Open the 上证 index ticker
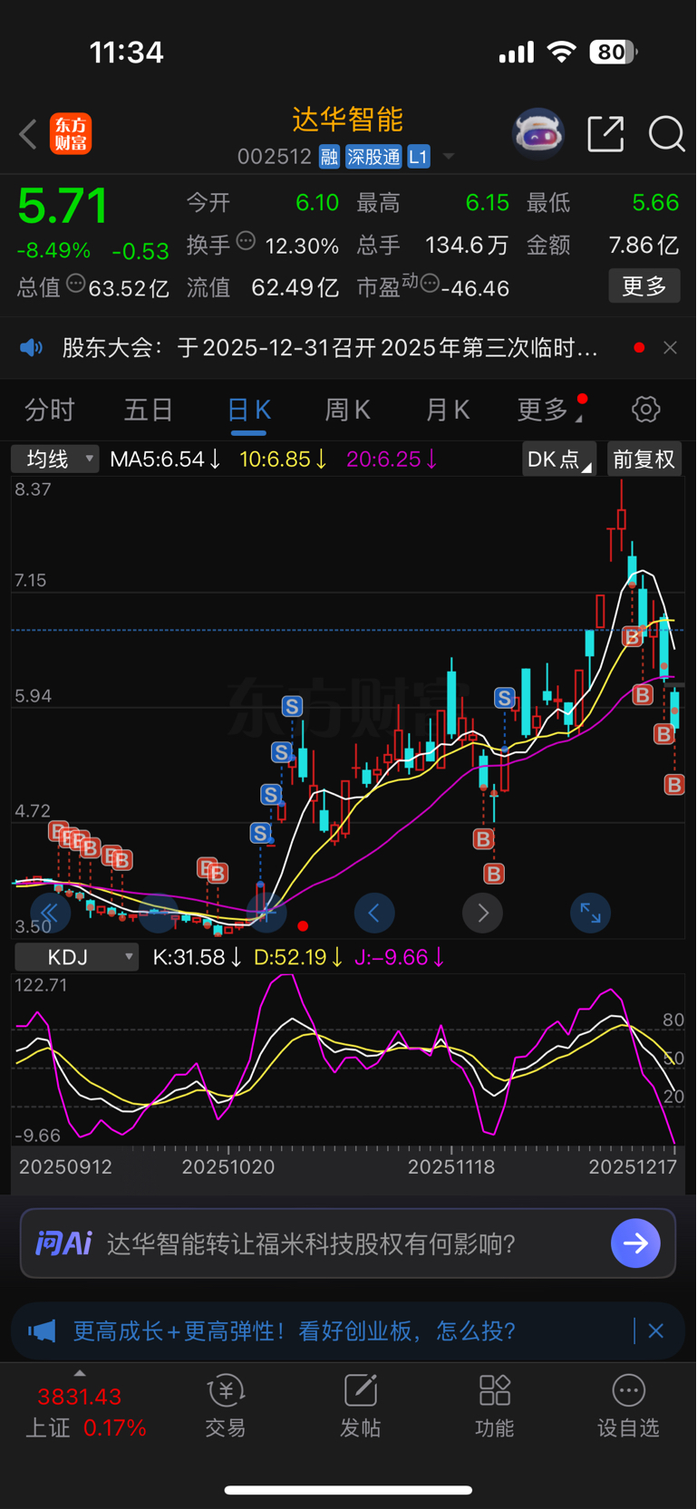This screenshot has width=697, height=1509. click(86, 1410)
